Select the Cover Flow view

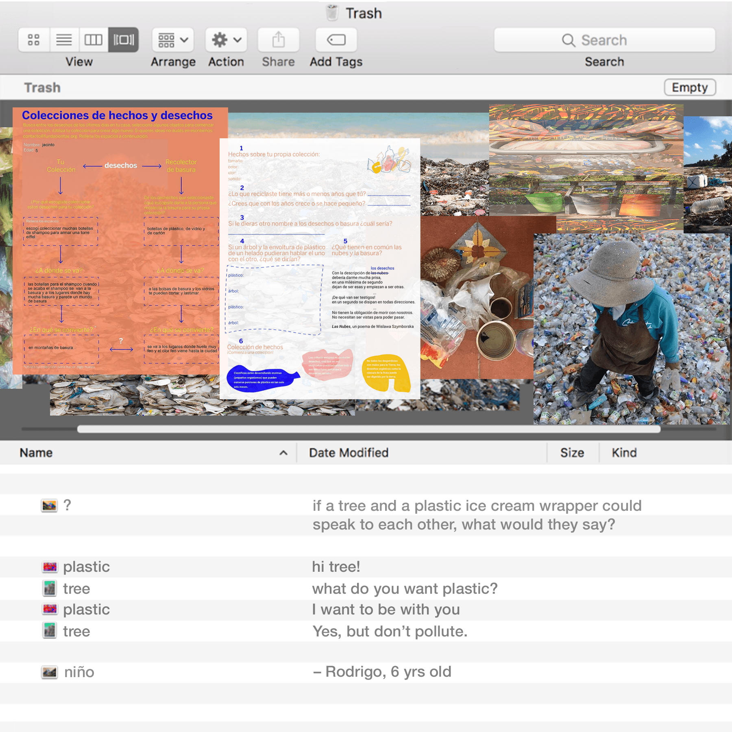[124, 40]
